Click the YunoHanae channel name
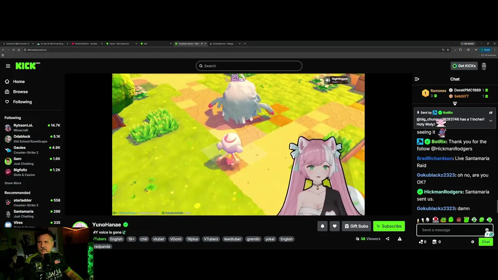 107,225
